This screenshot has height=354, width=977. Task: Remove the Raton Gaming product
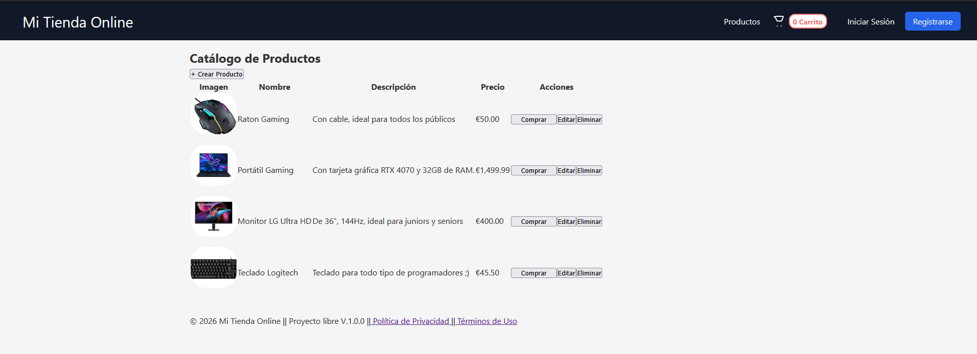[589, 119]
